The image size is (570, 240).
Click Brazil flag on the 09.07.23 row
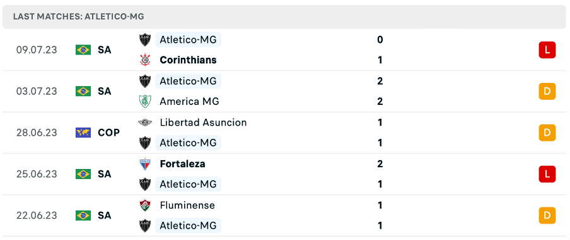click(x=83, y=50)
